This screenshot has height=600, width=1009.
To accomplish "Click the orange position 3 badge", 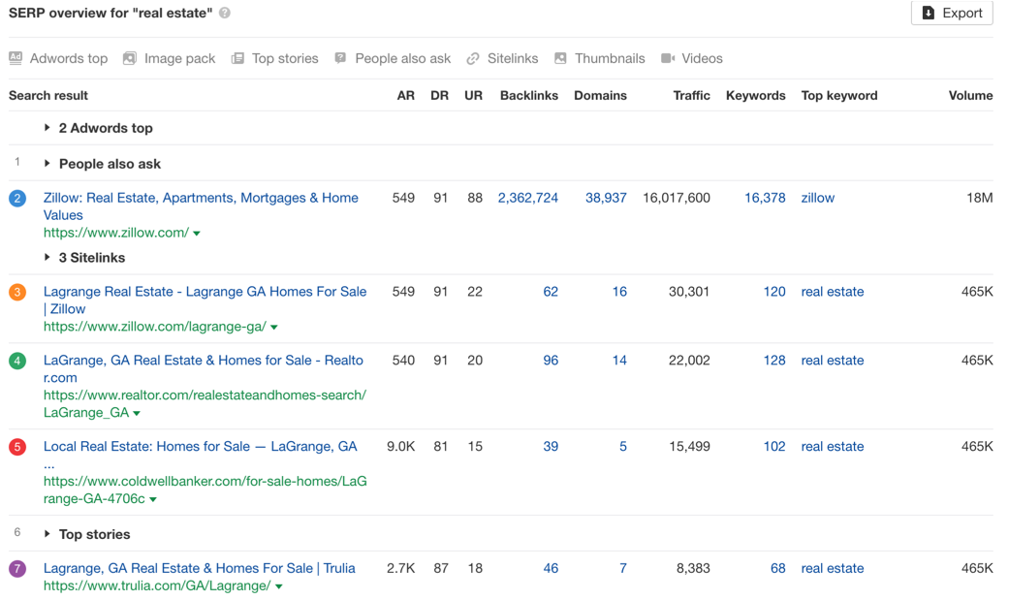I will (x=17, y=293).
